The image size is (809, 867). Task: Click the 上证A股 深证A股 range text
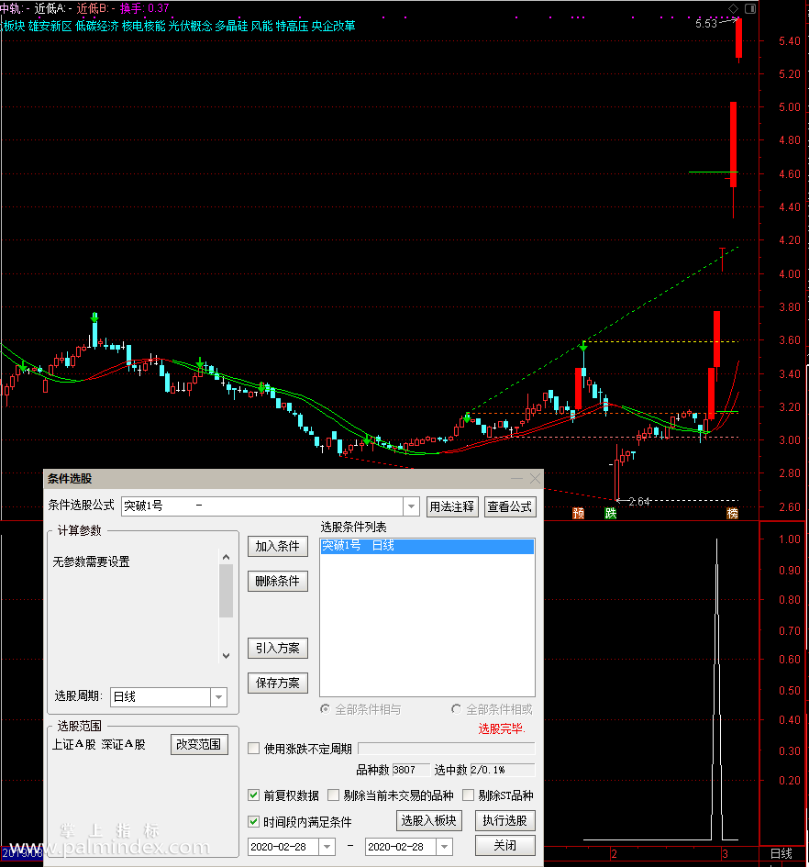99,744
